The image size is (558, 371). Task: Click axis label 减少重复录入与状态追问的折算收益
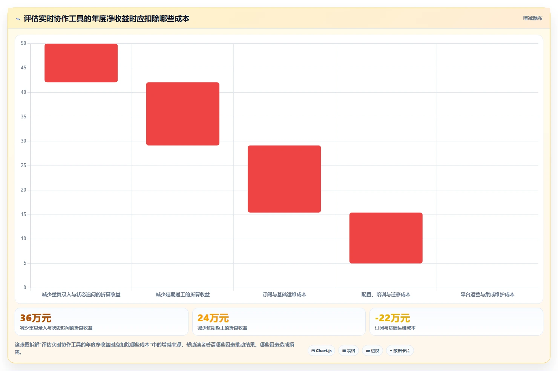tap(81, 294)
